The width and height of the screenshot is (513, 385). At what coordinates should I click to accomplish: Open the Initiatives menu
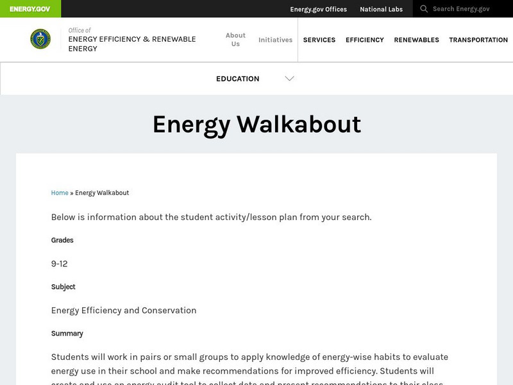(274, 40)
